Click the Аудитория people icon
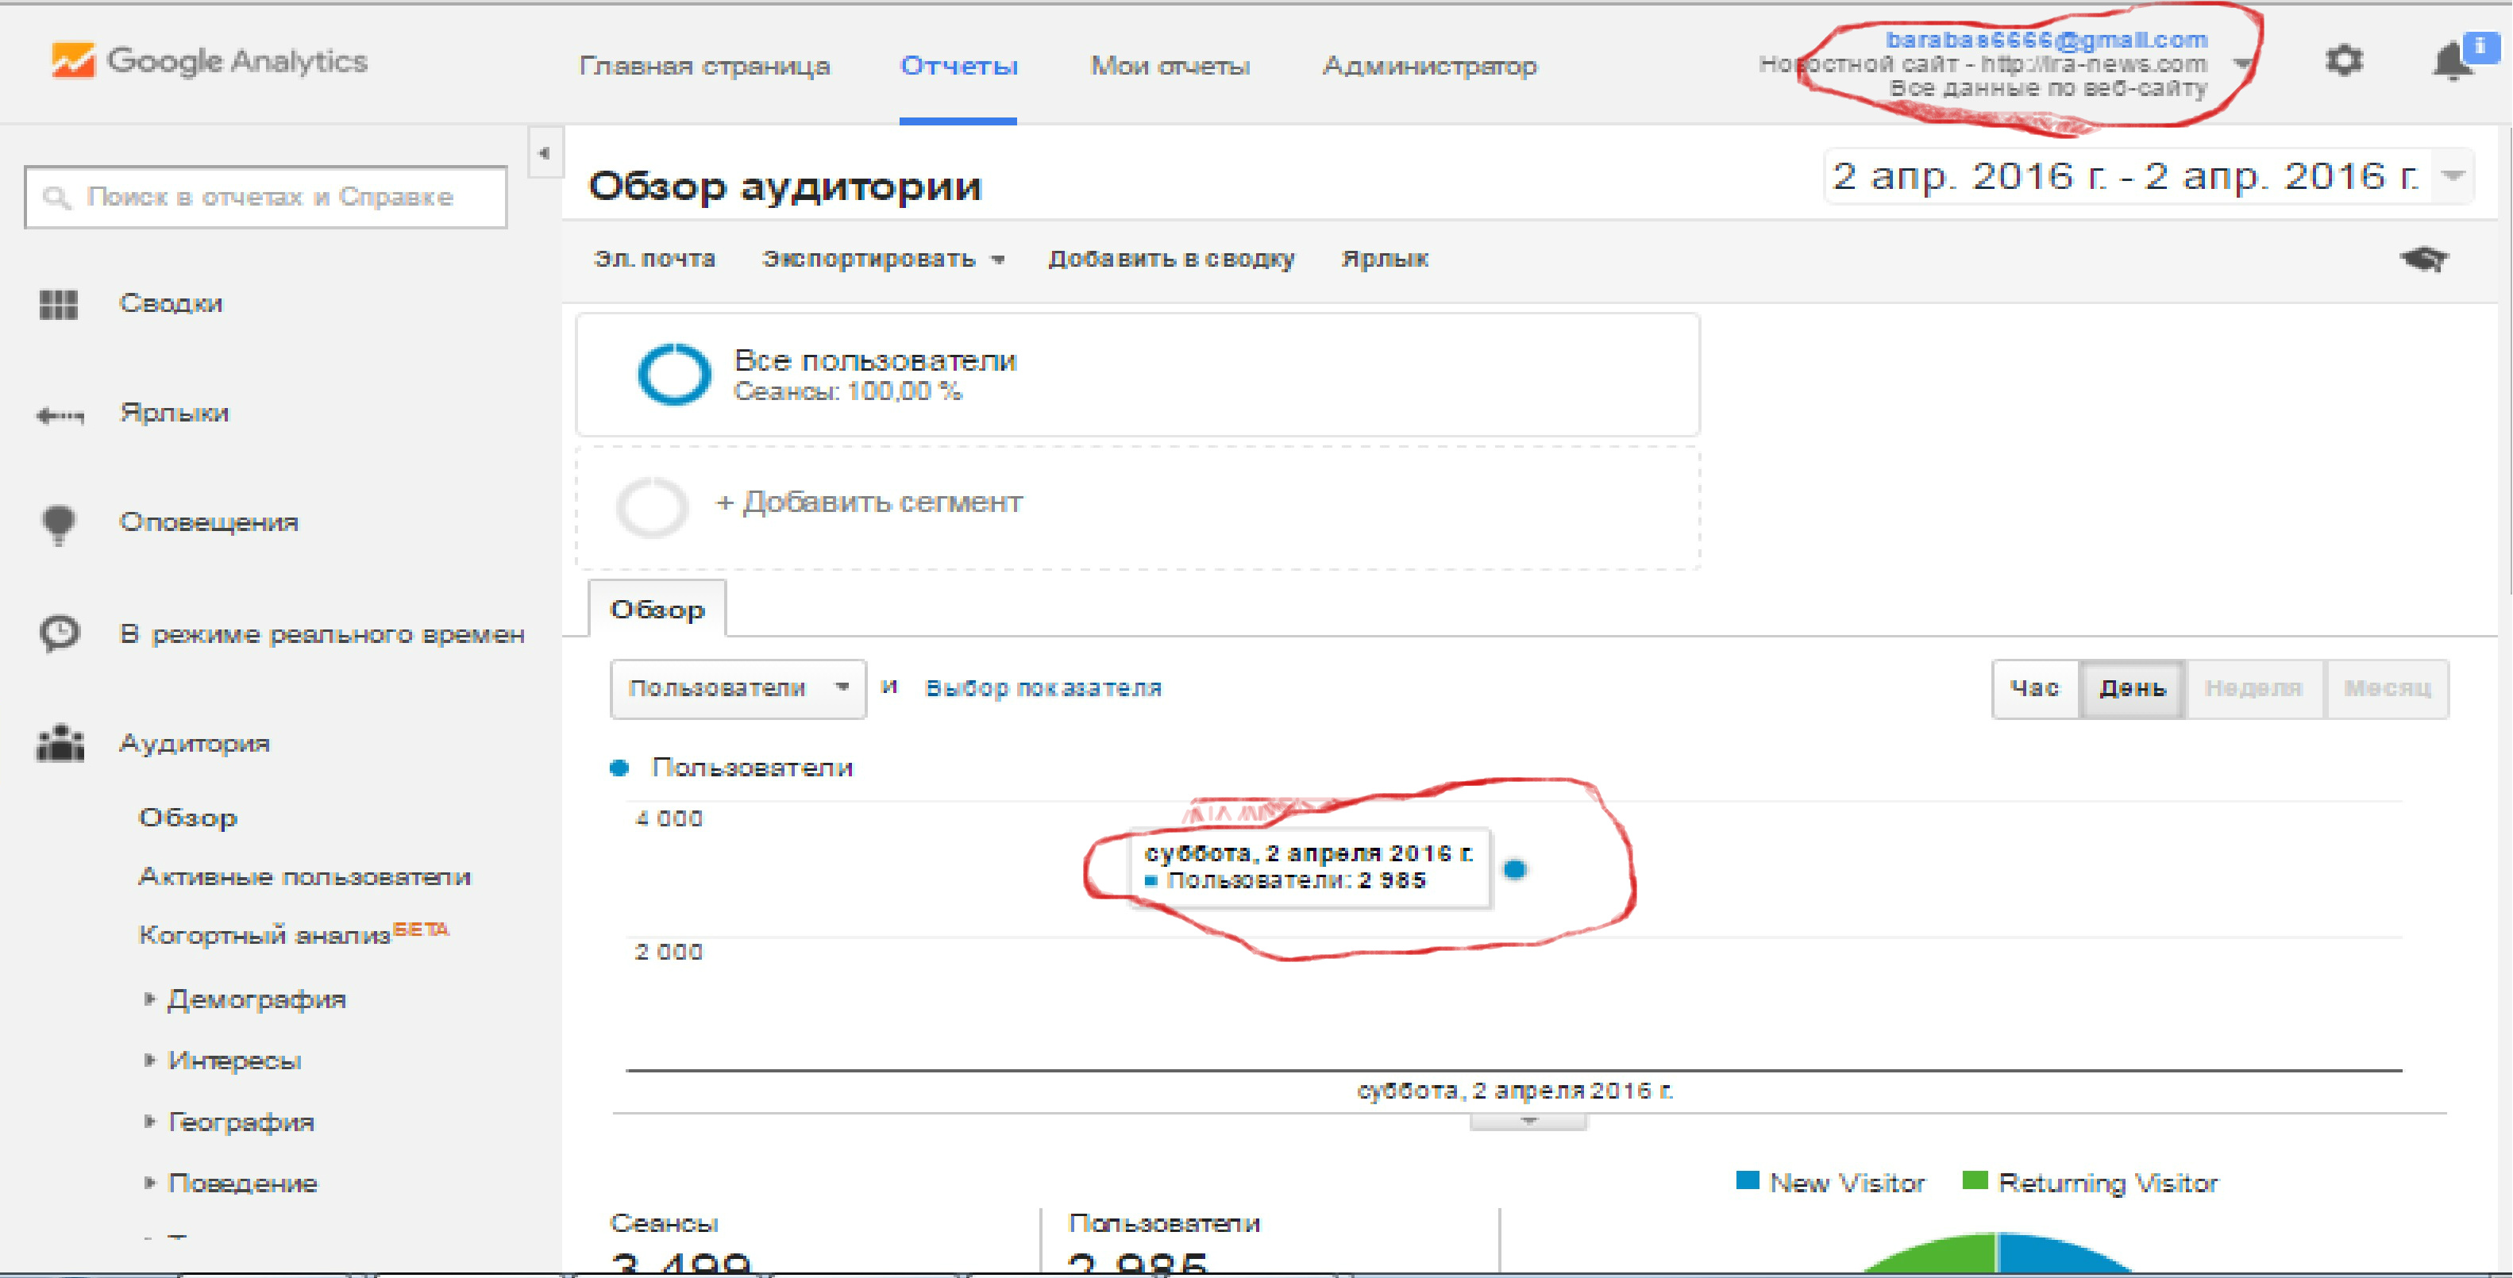Image resolution: width=2513 pixels, height=1278 pixels. coord(60,744)
